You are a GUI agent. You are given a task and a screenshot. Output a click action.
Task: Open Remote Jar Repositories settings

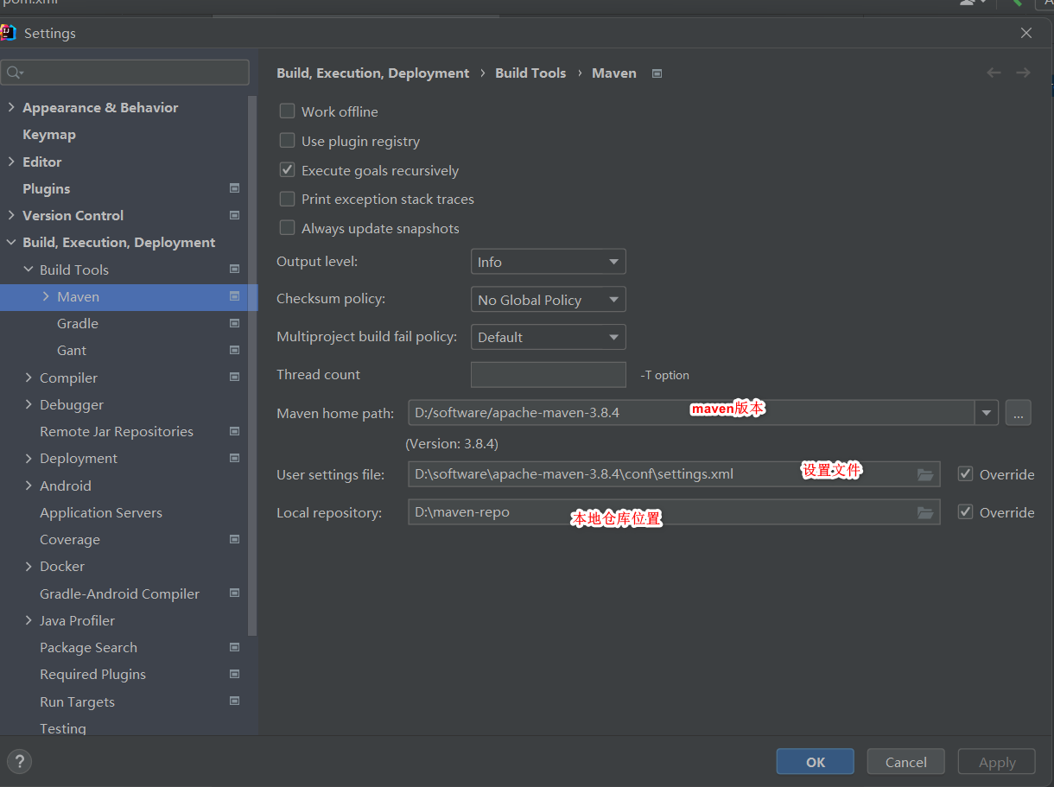117,431
